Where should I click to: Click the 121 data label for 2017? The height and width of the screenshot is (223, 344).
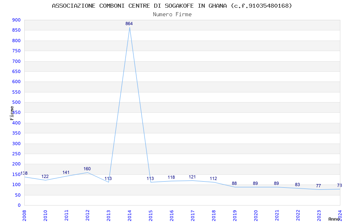pyautogui.click(x=192, y=177)
